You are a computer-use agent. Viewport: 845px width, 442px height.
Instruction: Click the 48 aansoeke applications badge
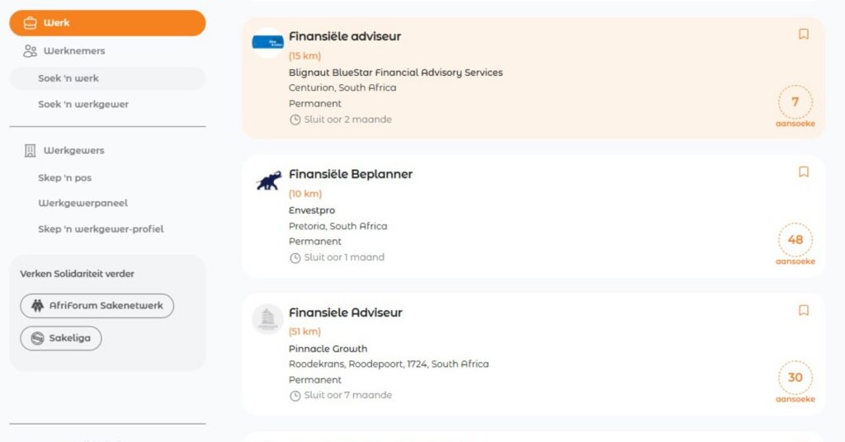click(x=795, y=244)
